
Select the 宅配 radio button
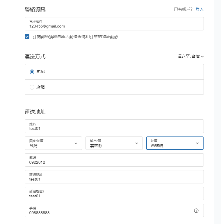[x=32, y=72]
